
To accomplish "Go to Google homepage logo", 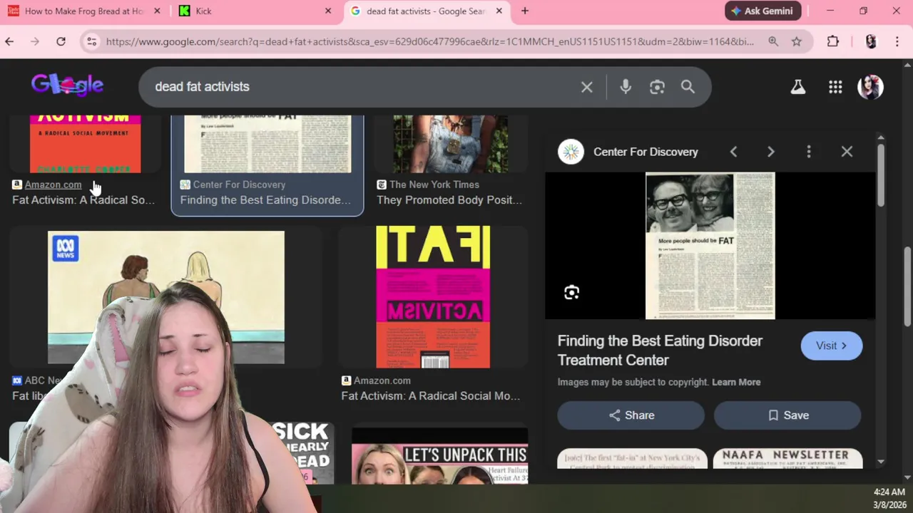I will [68, 85].
